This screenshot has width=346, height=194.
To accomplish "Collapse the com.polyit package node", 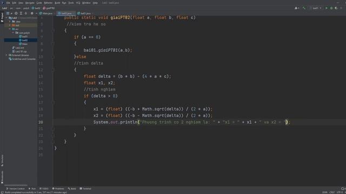I will pyautogui.click(x=13, y=33).
